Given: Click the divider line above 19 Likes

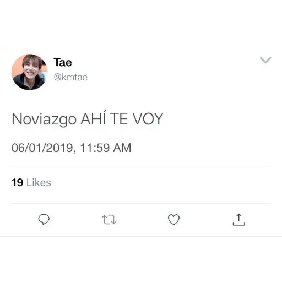Looking at the screenshot, I should click(141, 167).
